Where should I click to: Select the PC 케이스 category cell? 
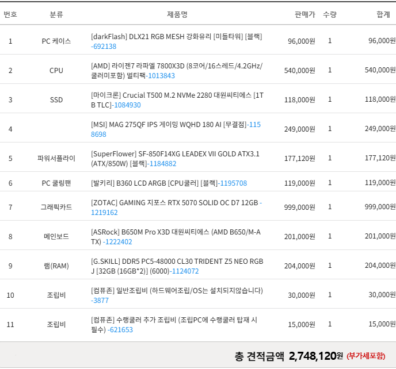pos(56,41)
